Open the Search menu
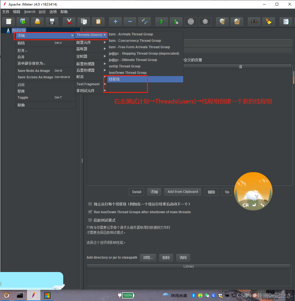This screenshot has width=295, height=301. pos(30,12)
